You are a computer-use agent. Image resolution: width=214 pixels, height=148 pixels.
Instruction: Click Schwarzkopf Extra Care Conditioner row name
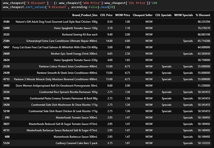[x=62, y=41]
